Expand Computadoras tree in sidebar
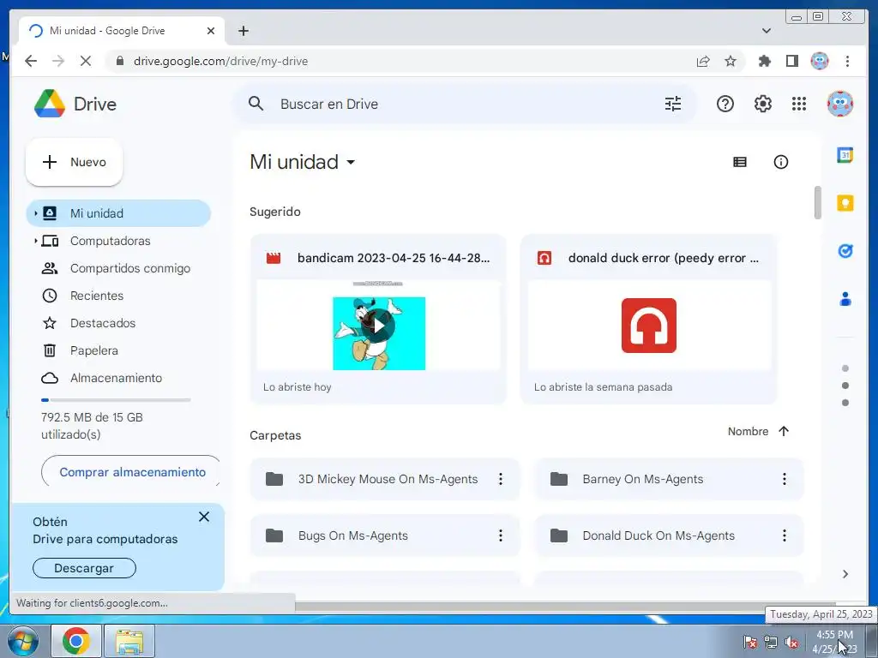 pyautogui.click(x=35, y=241)
